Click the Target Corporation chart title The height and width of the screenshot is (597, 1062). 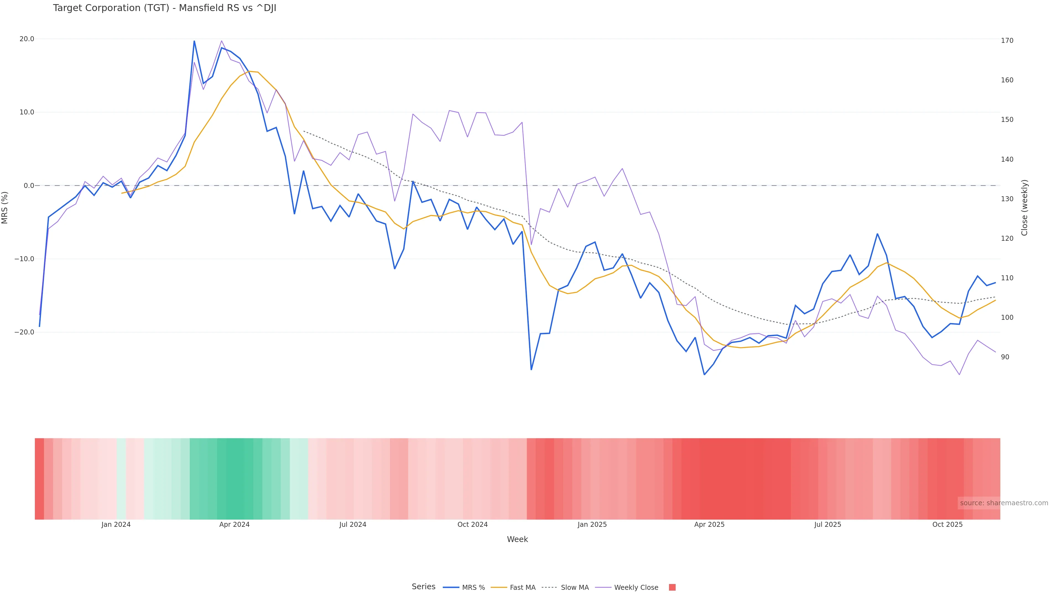[165, 8]
